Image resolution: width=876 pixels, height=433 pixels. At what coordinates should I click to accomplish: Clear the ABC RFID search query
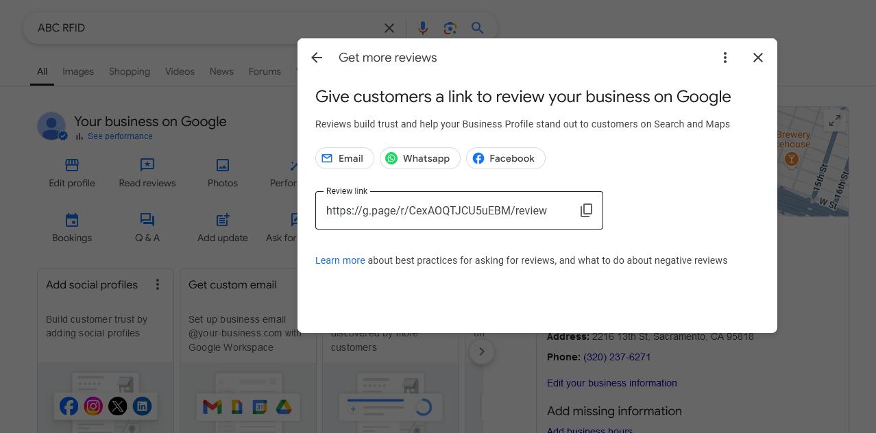coord(389,28)
